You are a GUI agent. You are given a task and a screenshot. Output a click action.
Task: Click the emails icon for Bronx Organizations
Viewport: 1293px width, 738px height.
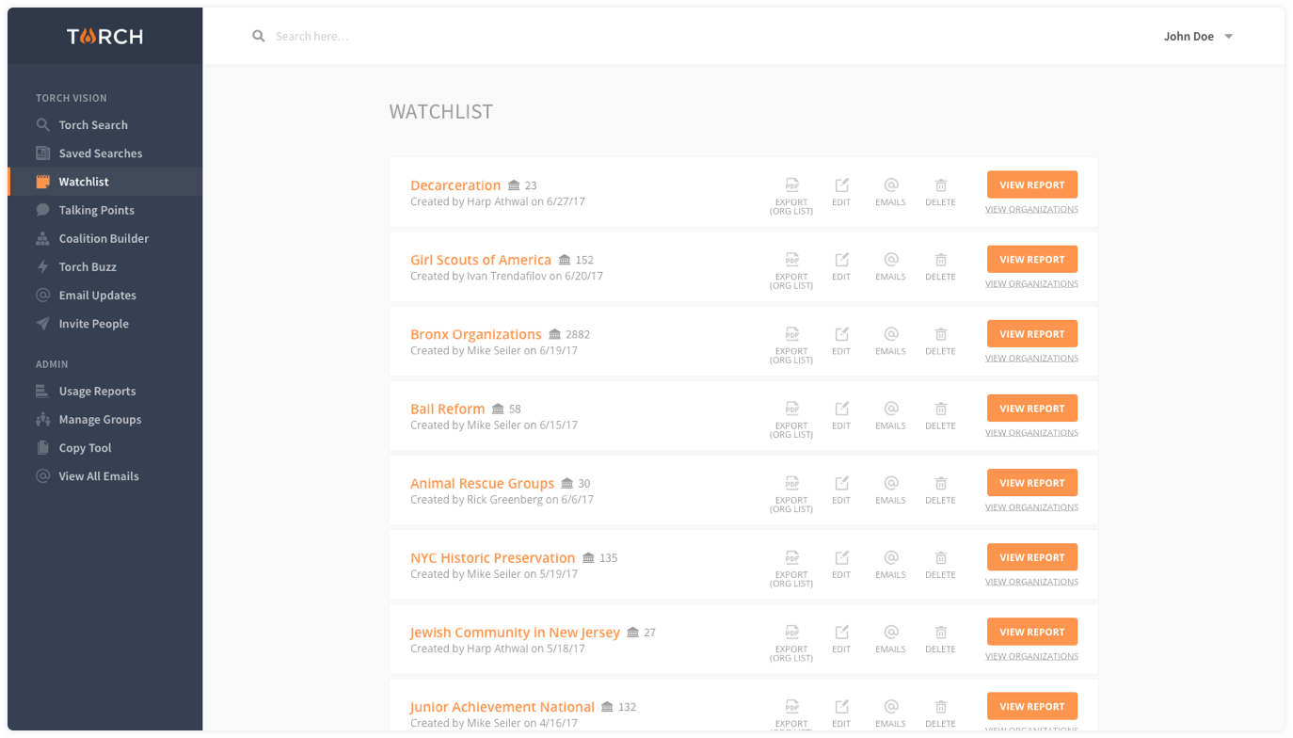point(890,334)
